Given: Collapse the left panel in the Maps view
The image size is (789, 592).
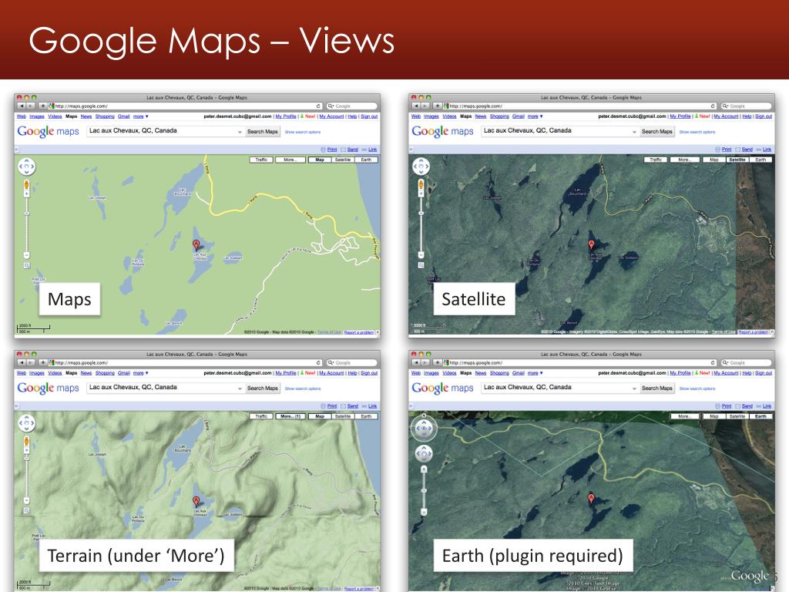Looking at the screenshot, I should (16, 150).
